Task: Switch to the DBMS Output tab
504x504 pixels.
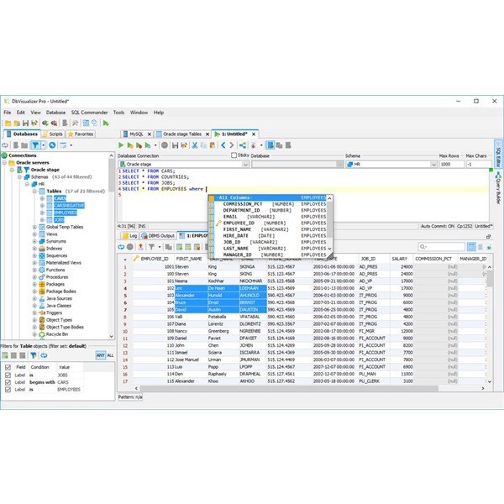Action: point(158,236)
